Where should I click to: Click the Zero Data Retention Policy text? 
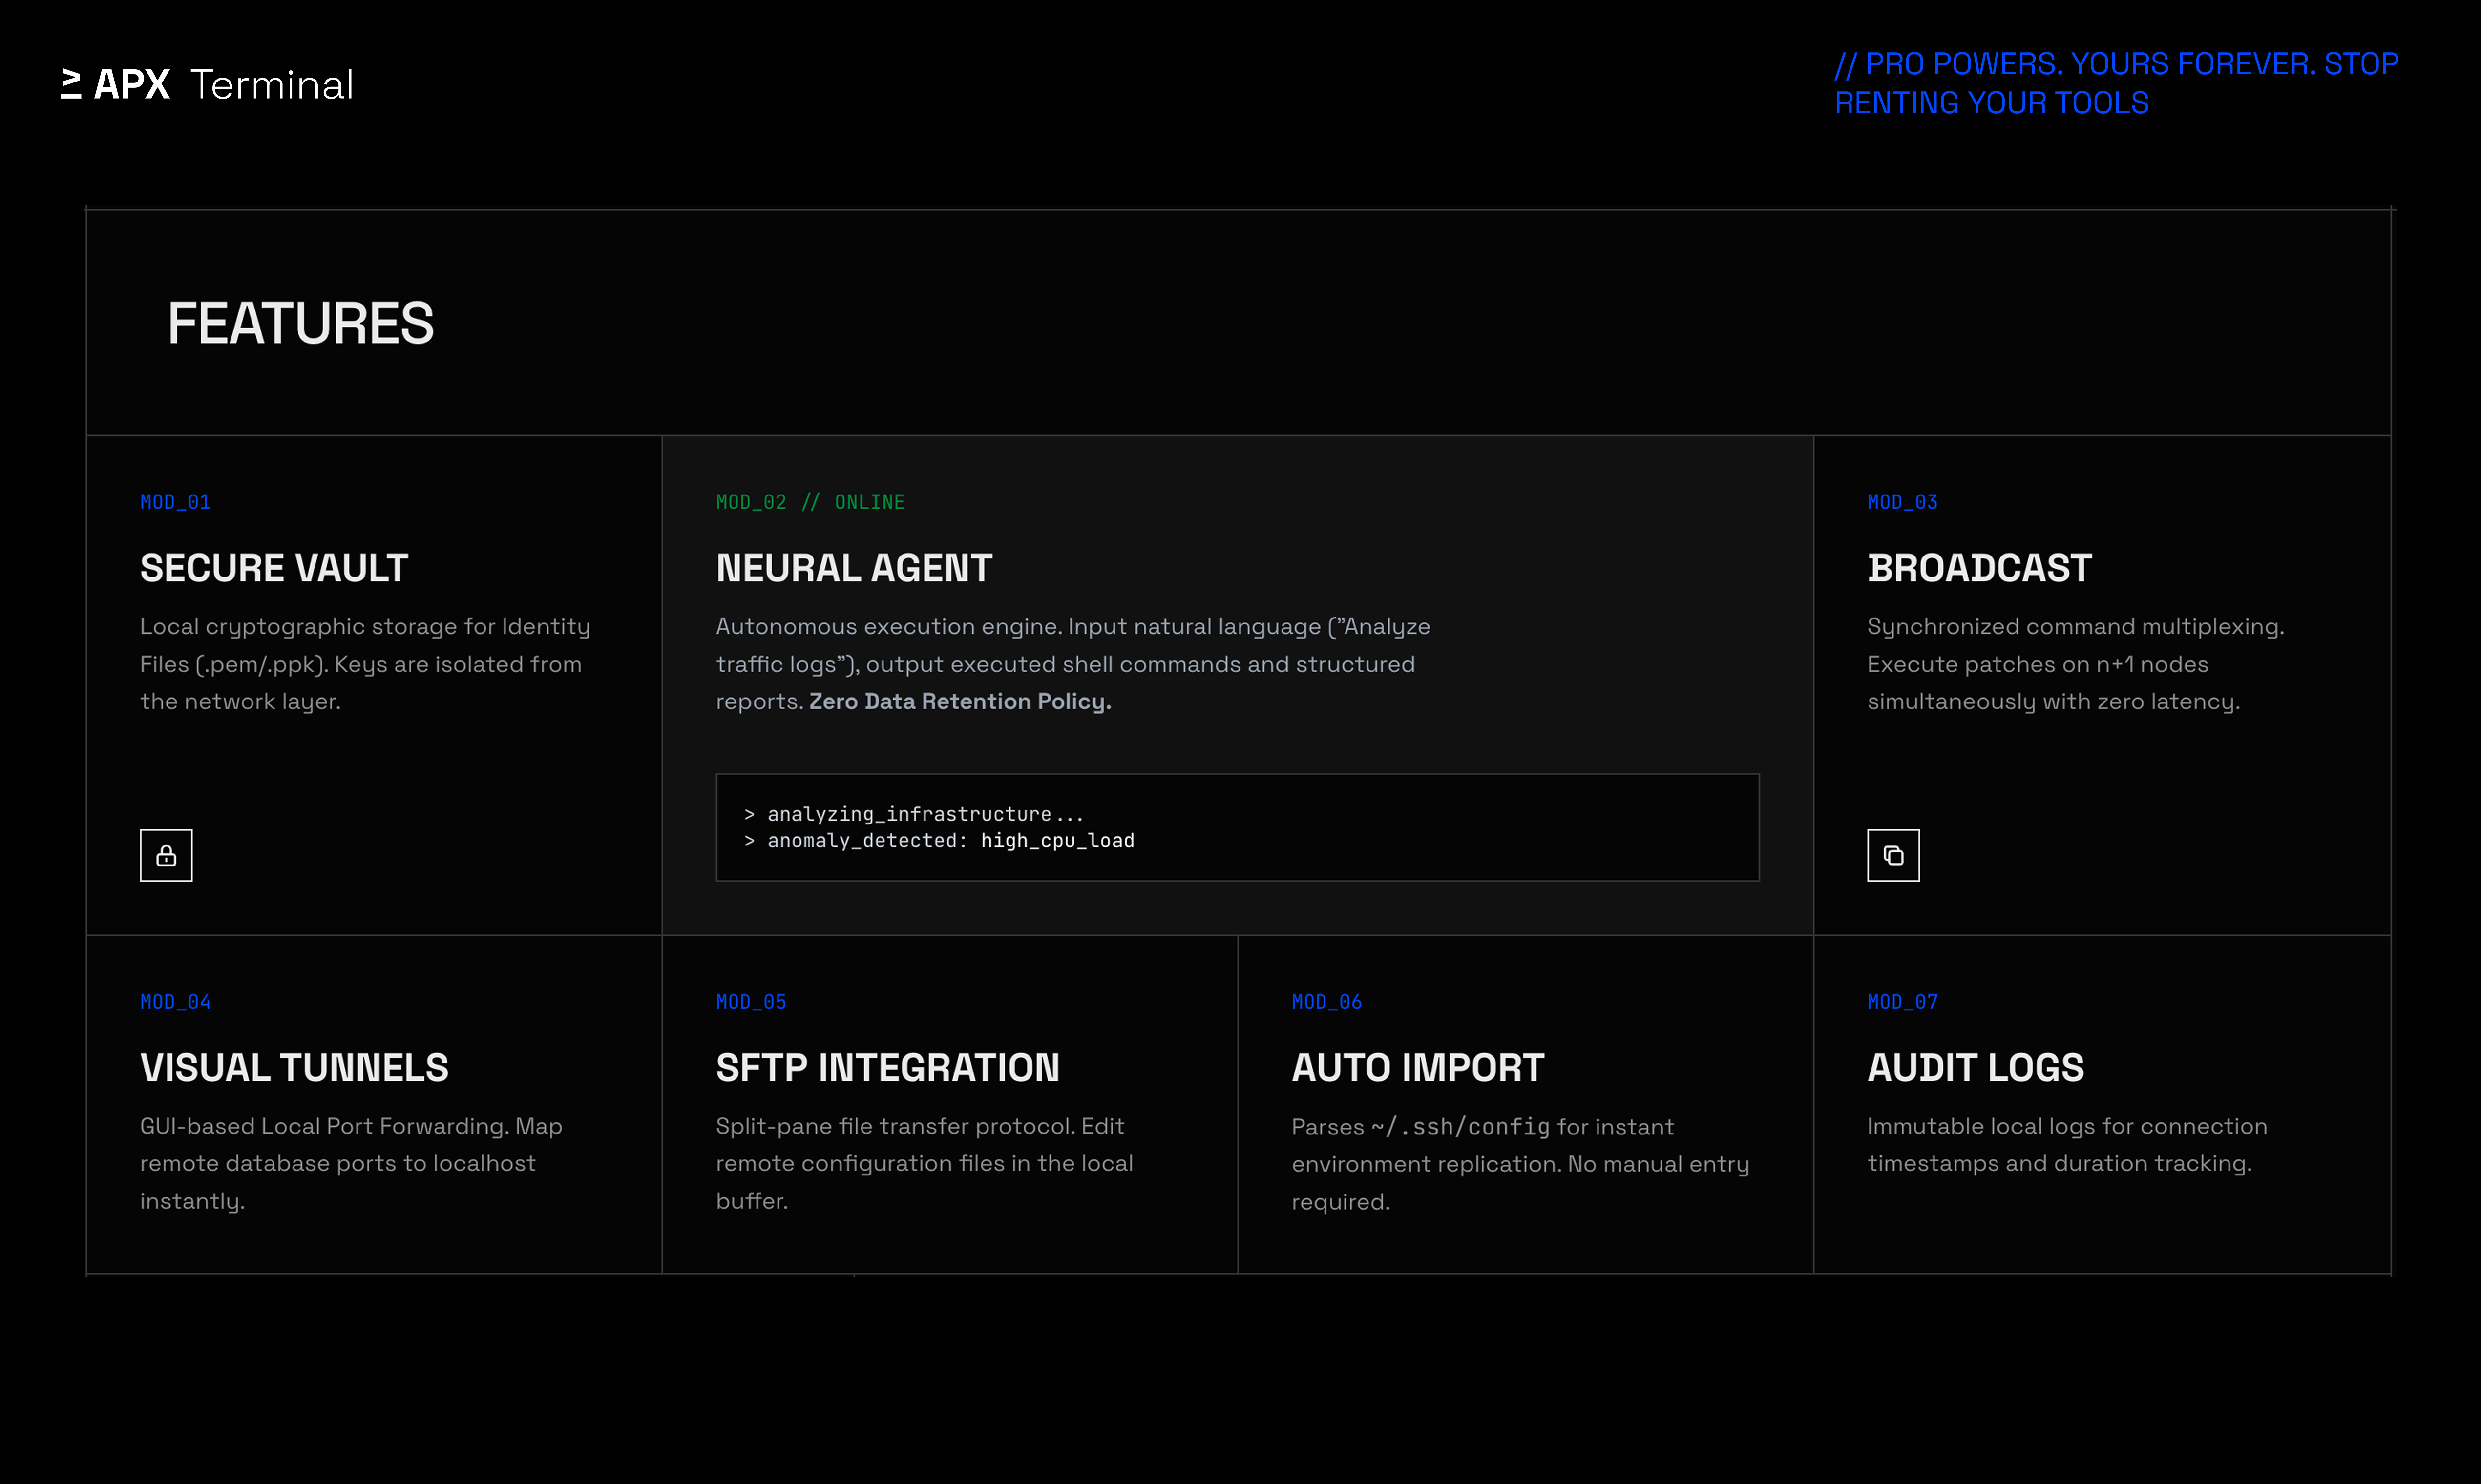[x=959, y=702]
